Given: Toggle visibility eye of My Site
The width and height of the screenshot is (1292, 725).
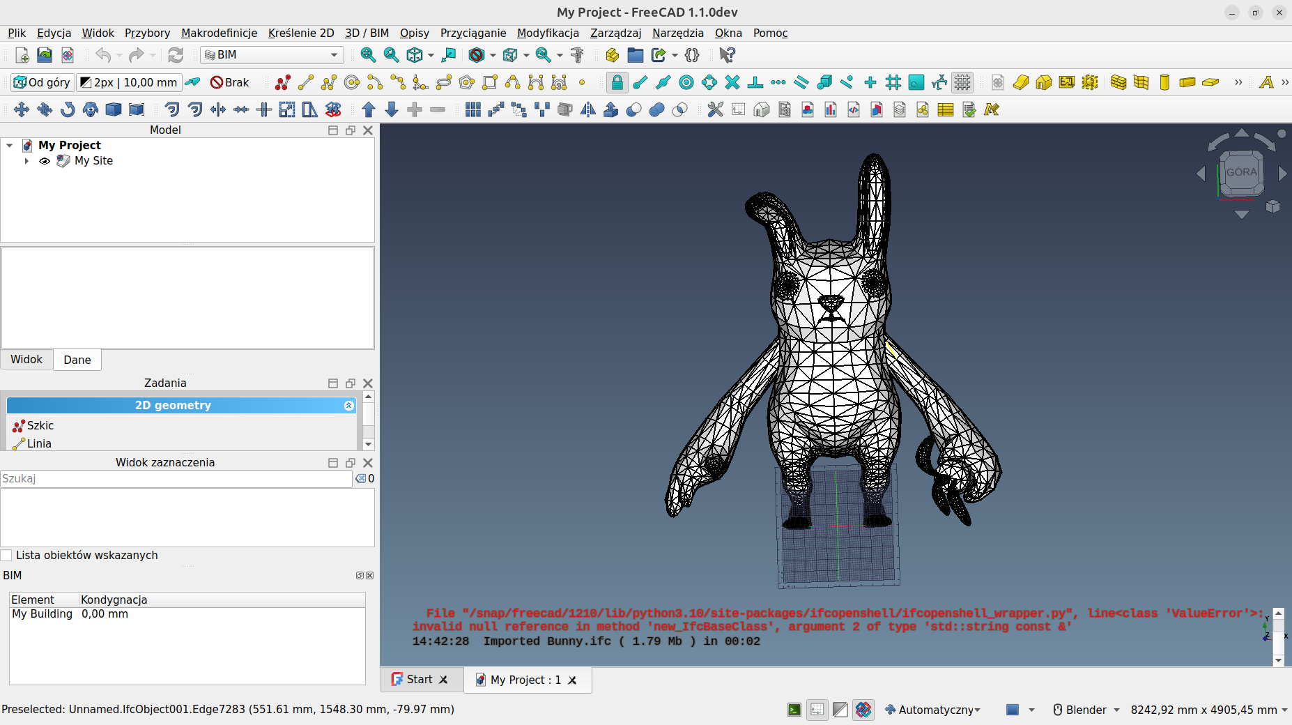Looking at the screenshot, I should [45, 161].
